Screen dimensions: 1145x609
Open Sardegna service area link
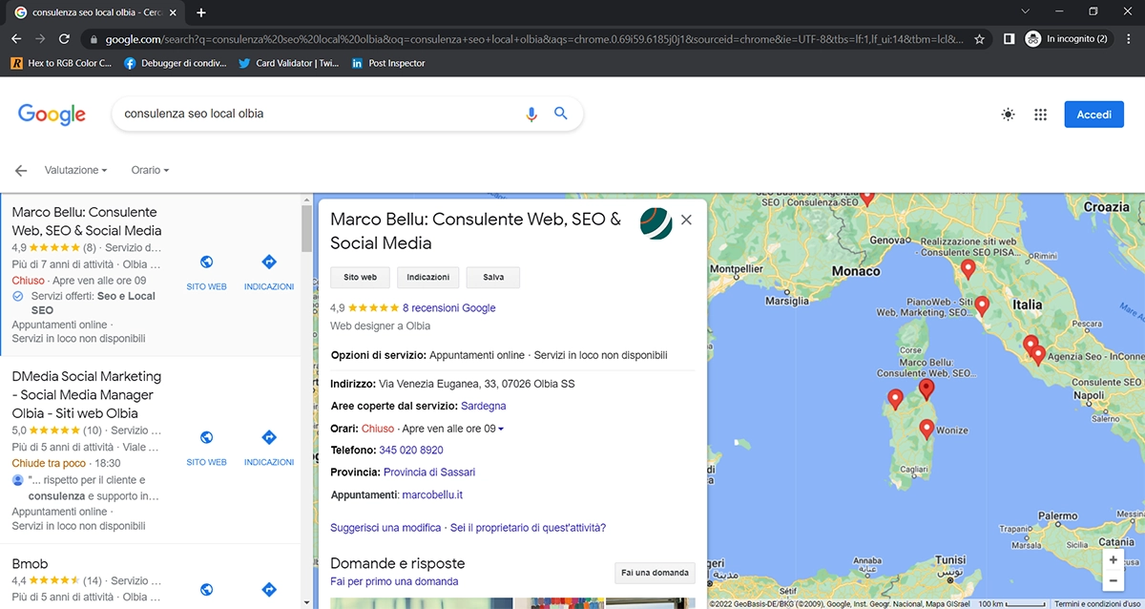click(483, 406)
